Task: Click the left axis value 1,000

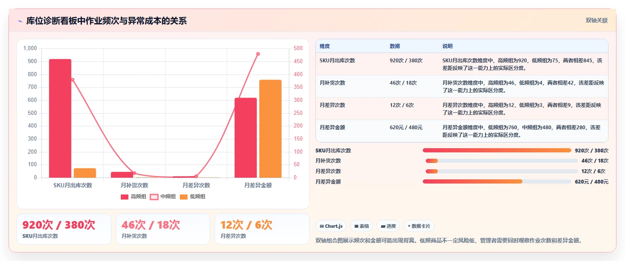Action: pyautogui.click(x=30, y=48)
